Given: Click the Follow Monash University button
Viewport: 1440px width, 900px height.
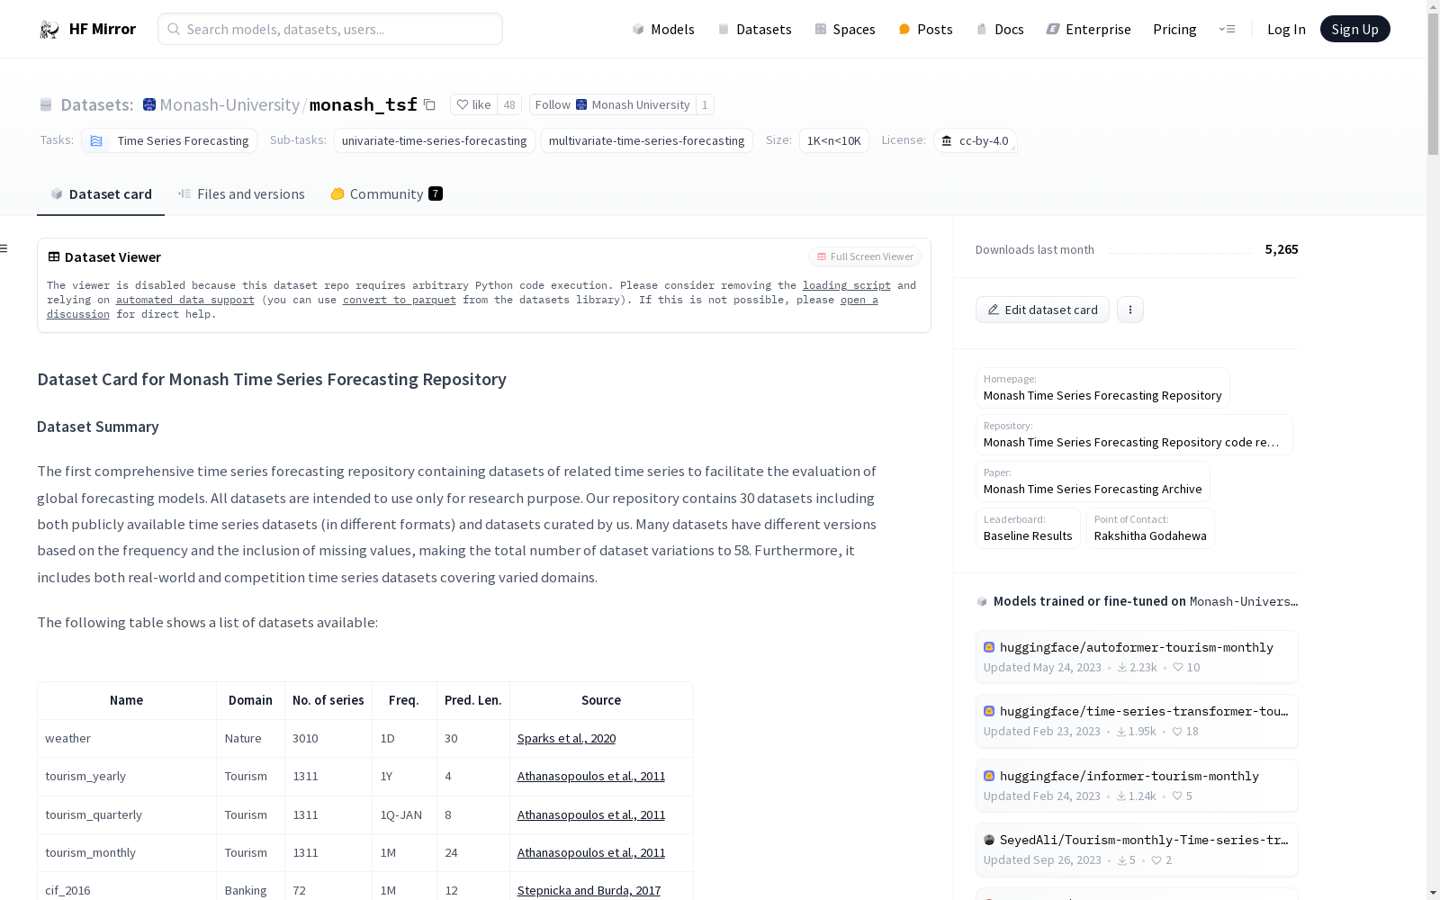Looking at the screenshot, I should click(x=613, y=104).
